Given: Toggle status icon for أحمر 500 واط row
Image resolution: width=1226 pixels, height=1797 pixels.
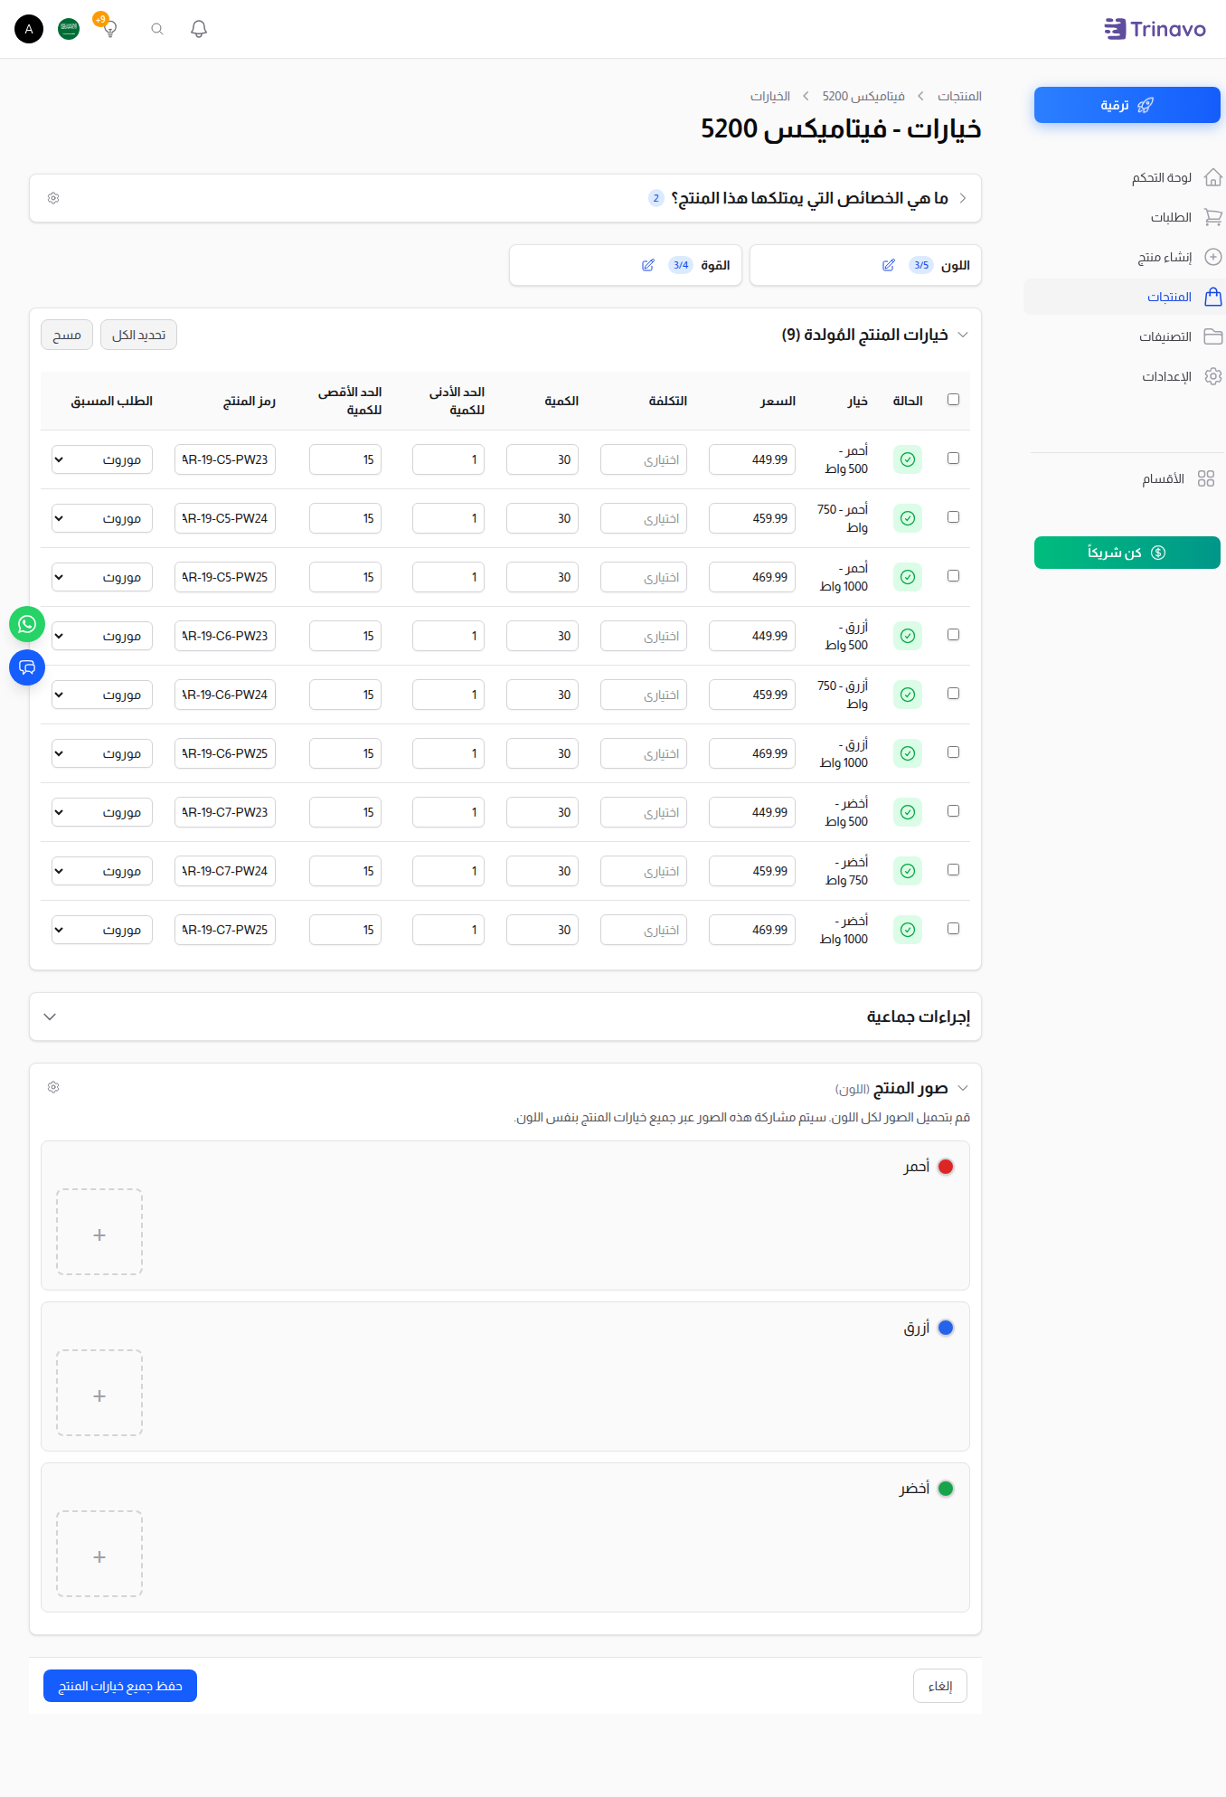Looking at the screenshot, I should tap(908, 459).
